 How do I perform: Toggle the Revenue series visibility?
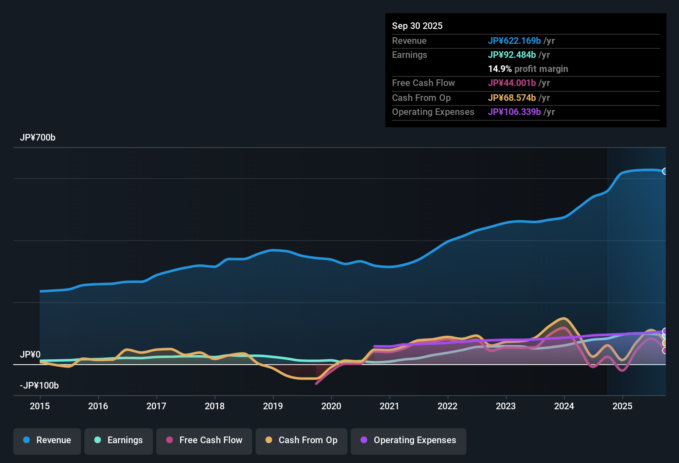pos(47,440)
